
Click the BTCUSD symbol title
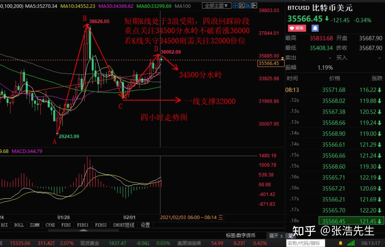298,8
